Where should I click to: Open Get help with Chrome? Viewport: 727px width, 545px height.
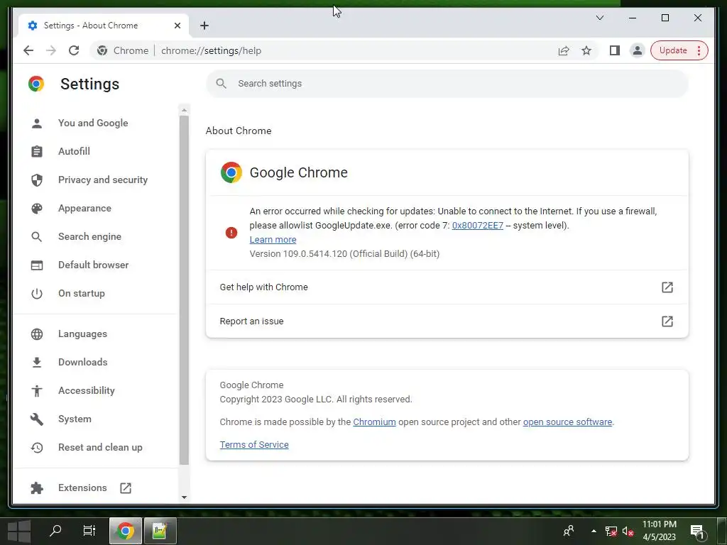coord(447,287)
